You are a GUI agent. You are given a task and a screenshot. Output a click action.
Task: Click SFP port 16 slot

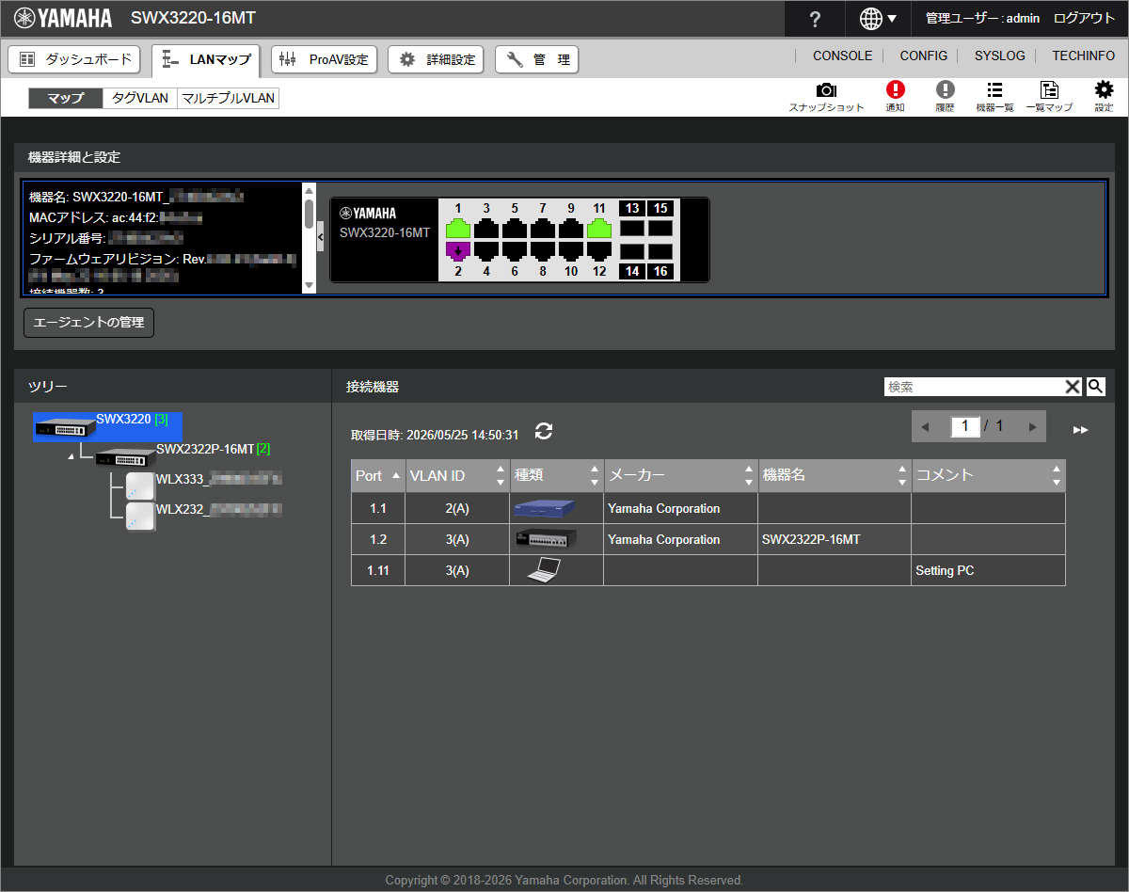(x=660, y=251)
